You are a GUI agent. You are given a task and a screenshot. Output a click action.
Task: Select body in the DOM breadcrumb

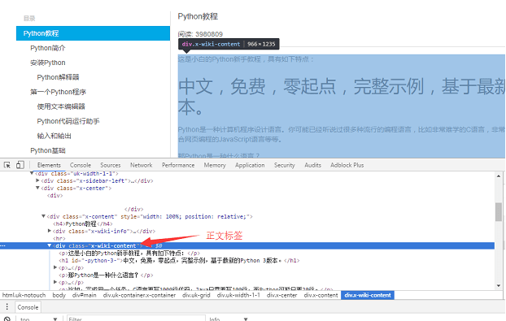point(59,295)
